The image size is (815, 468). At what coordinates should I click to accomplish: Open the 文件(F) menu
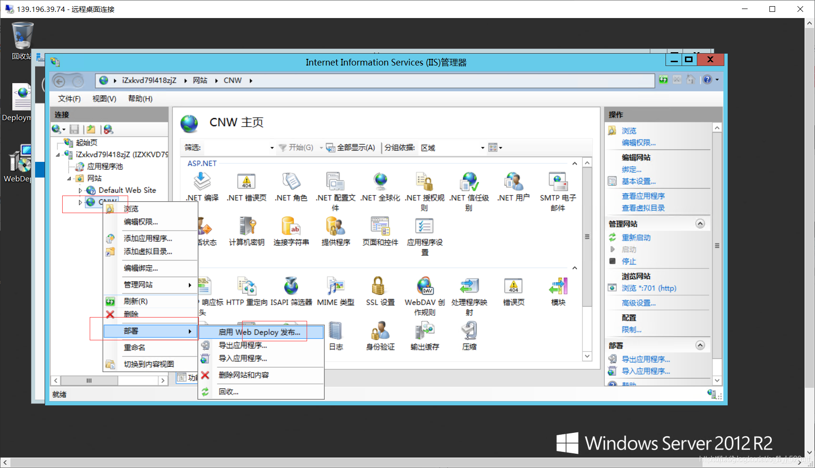pos(69,99)
